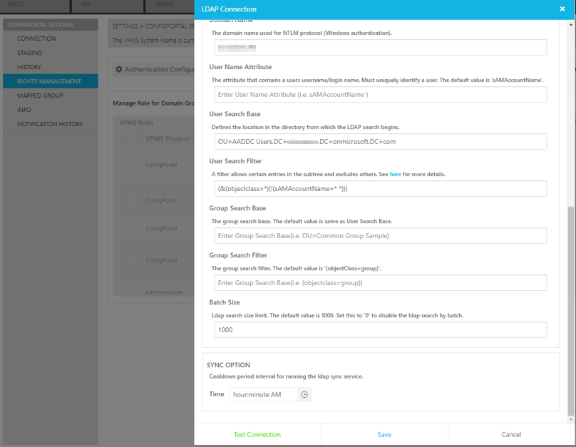This screenshot has width=576, height=447.
Task: Edit the User Search Filter field
Action: (x=380, y=188)
